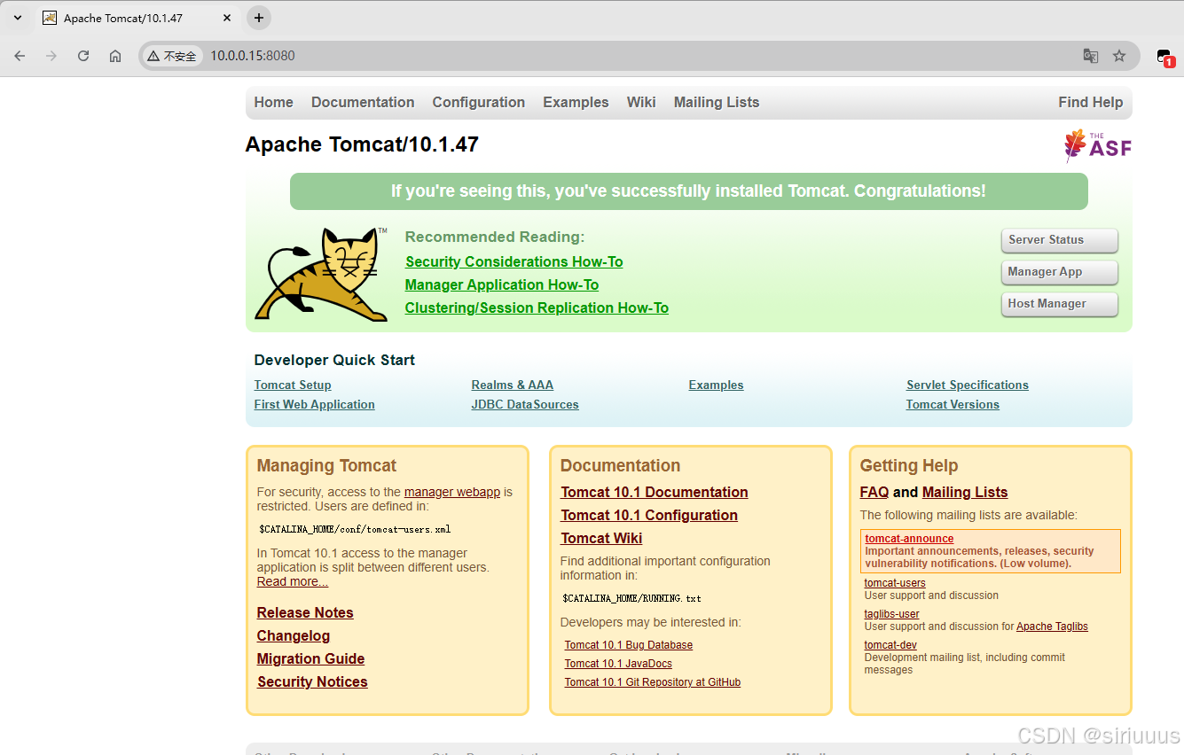Image resolution: width=1184 pixels, height=755 pixels.
Task: Open Wiki in the navigation bar
Action: (641, 102)
